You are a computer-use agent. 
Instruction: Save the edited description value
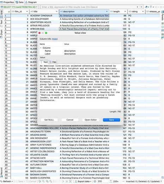111,120
